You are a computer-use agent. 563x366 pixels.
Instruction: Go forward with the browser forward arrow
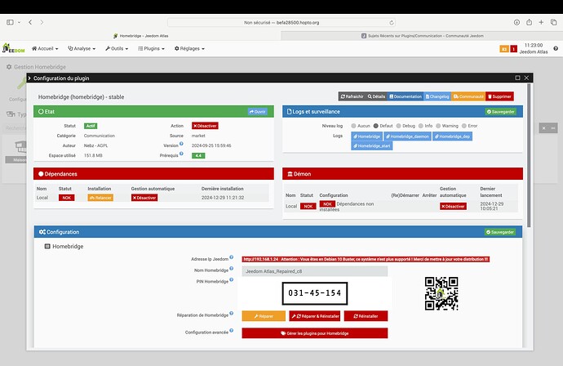[42, 22]
